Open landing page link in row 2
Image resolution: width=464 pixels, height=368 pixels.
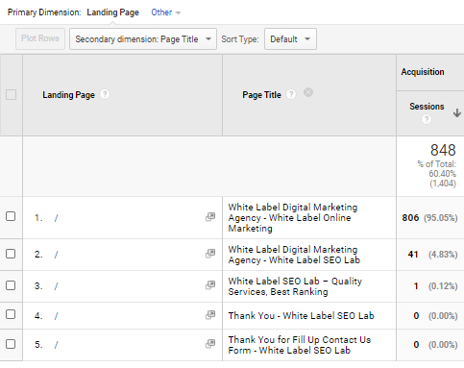click(x=56, y=255)
